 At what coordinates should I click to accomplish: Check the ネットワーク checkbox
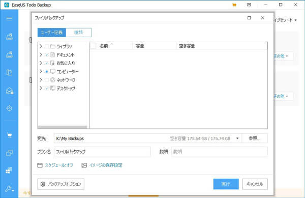click(46, 80)
